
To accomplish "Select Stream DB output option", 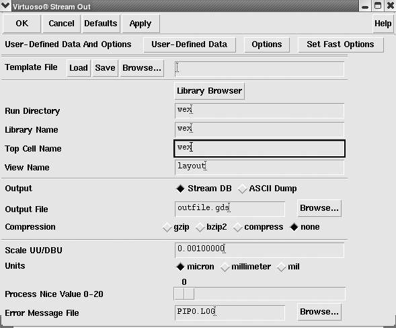I will click(204, 189).
